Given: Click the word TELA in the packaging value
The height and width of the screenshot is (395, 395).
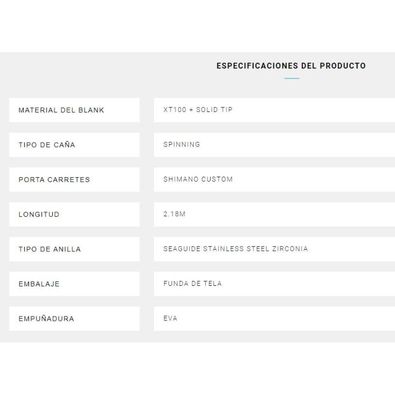Looking at the screenshot, I should [212, 284].
